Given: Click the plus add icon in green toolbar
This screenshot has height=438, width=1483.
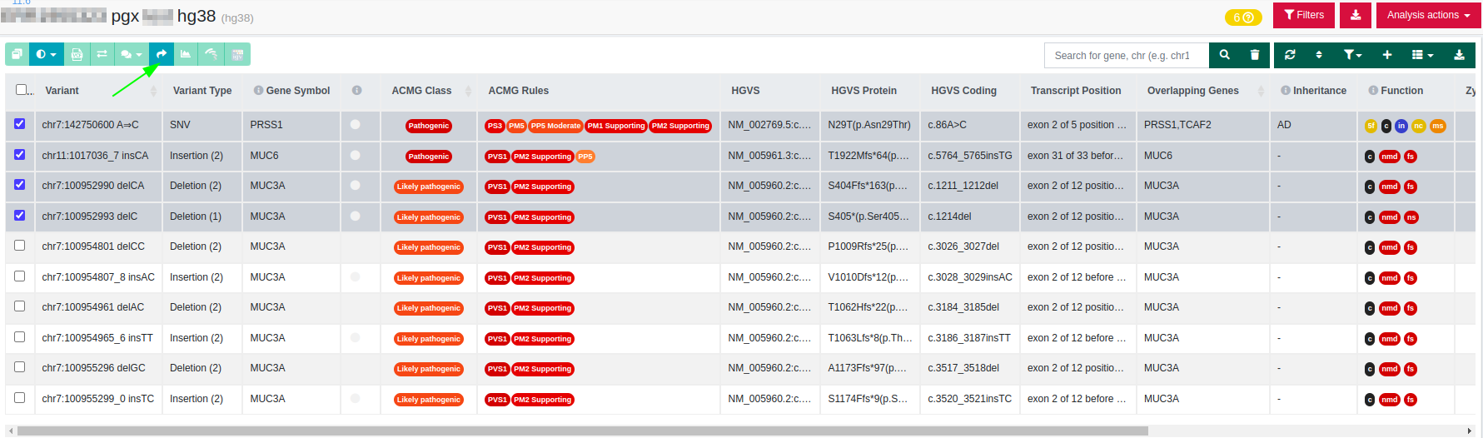Looking at the screenshot, I should tap(1387, 55).
